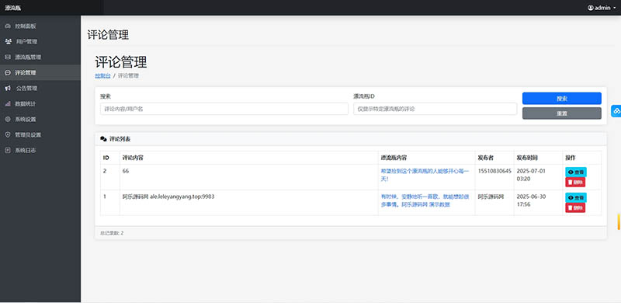Click the gray 重置 button
The width and height of the screenshot is (621, 303).
pos(561,113)
